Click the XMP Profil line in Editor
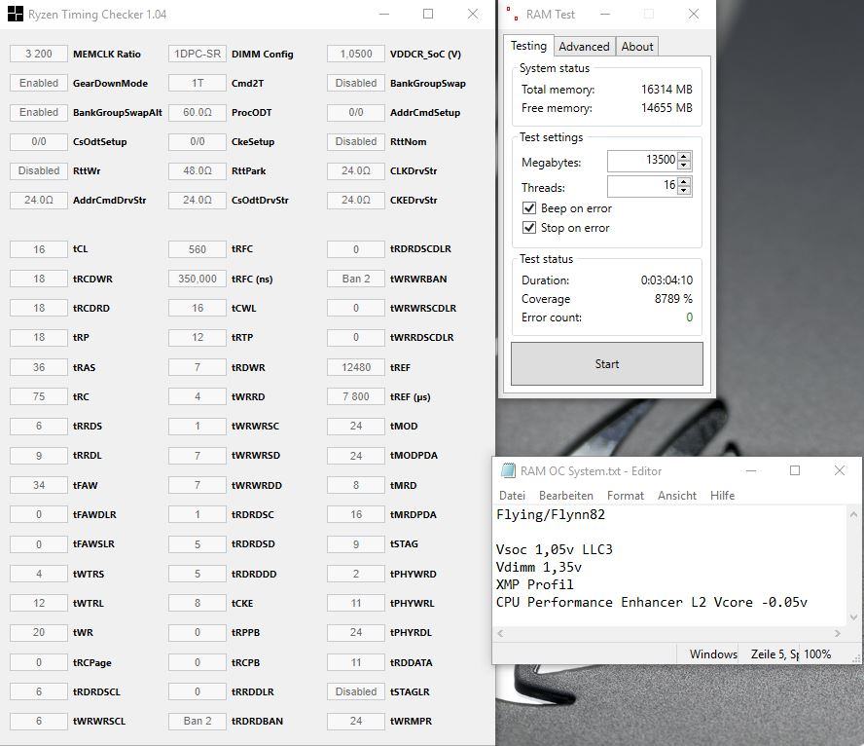 [x=534, y=584]
